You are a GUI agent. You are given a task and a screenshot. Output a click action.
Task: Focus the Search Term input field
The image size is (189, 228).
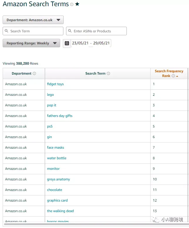(x=33, y=31)
